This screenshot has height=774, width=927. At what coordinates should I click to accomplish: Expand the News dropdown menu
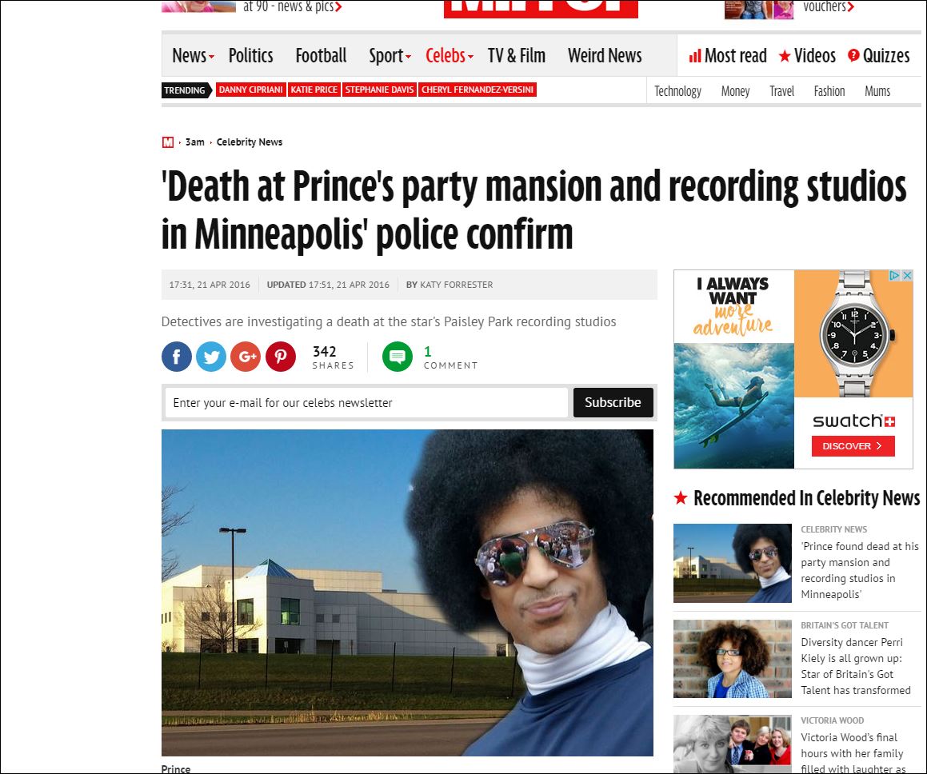coord(193,55)
